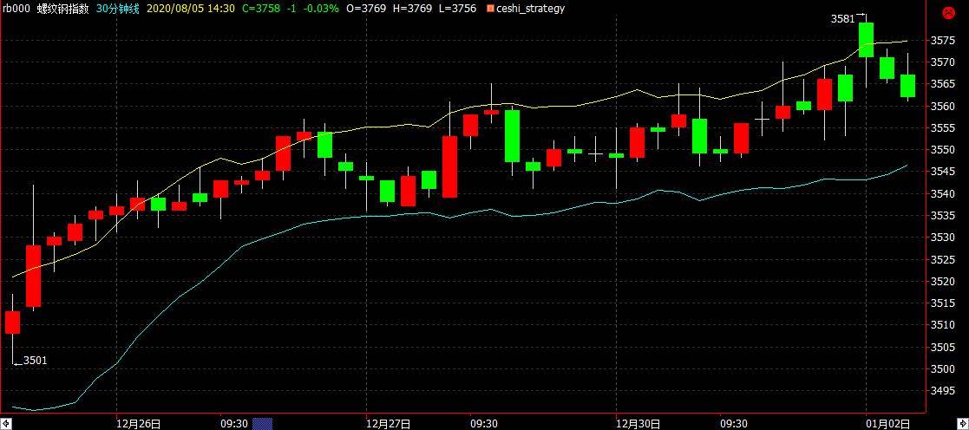Click the 3570 price axis label

click(x=943, y=62)
